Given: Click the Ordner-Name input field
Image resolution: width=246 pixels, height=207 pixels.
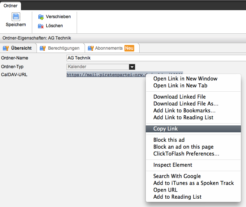Looking at the screenshot, I should (x=156, y=58).
